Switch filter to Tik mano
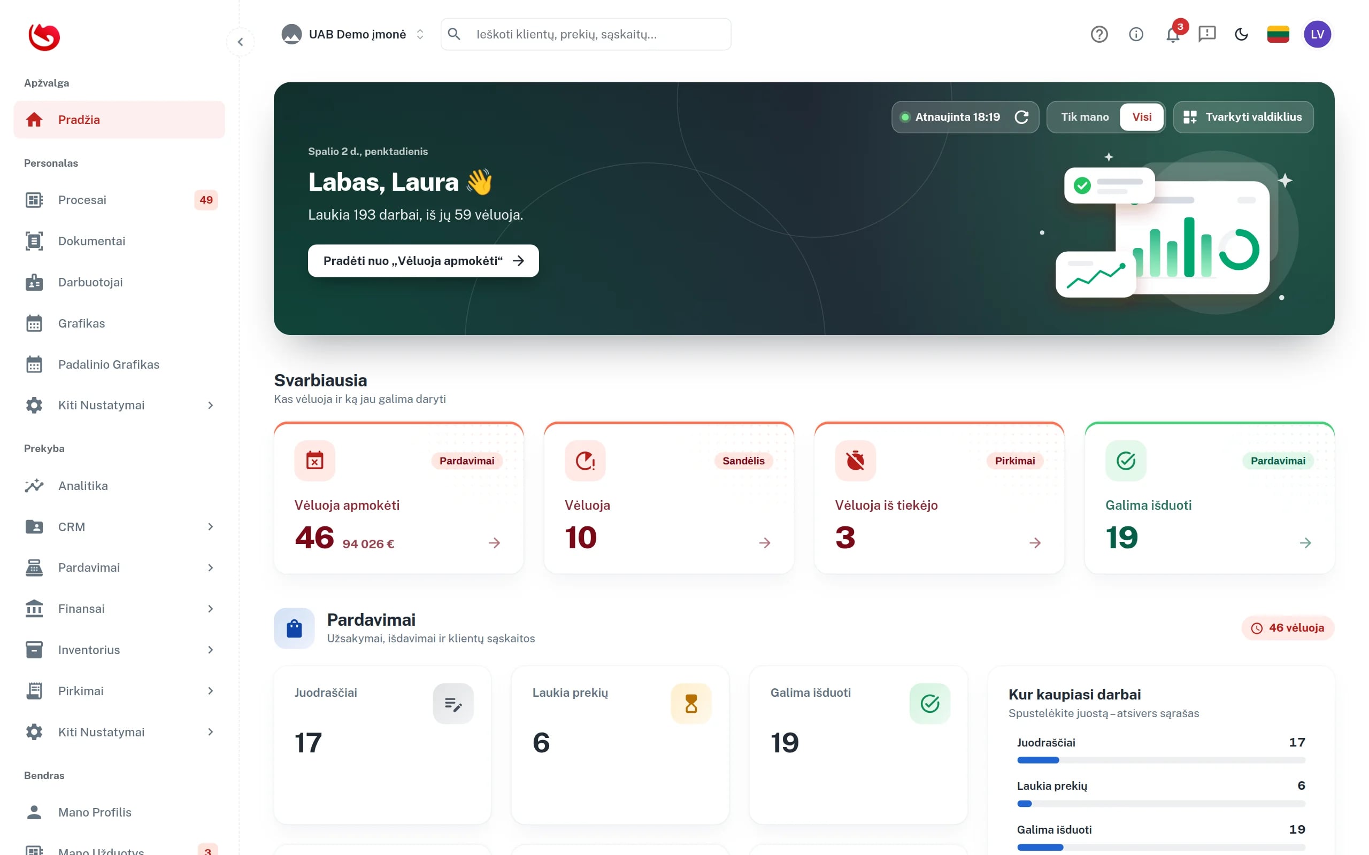The height and width of the screenshot is (855, 1369). point(1085,117)
